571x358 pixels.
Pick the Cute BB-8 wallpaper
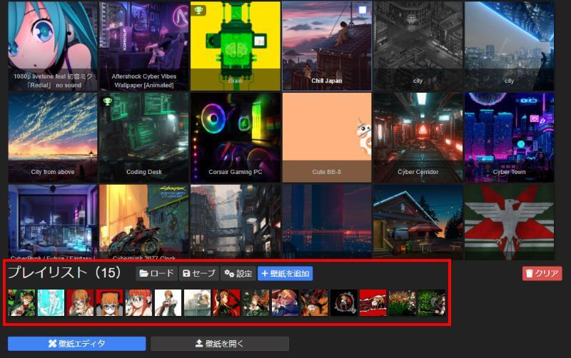coord(327,138)
